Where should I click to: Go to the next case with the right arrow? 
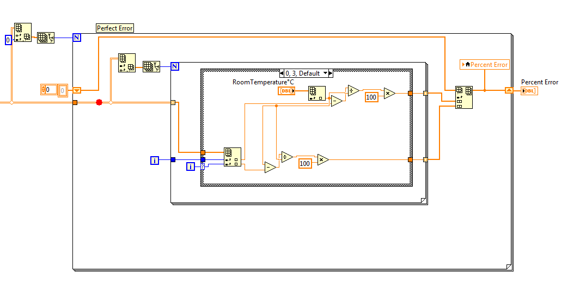click(x=331, y=73)
